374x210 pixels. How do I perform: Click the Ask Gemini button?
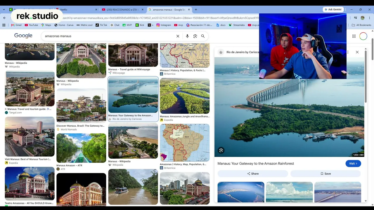tap(333, 10)
